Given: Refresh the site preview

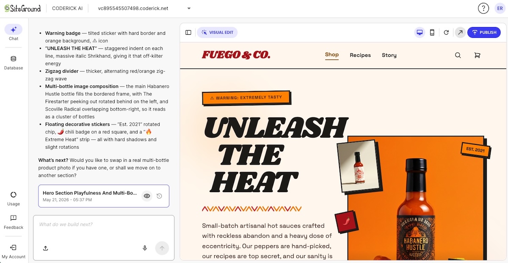Looking at the screenshot, I should (446, 33).
